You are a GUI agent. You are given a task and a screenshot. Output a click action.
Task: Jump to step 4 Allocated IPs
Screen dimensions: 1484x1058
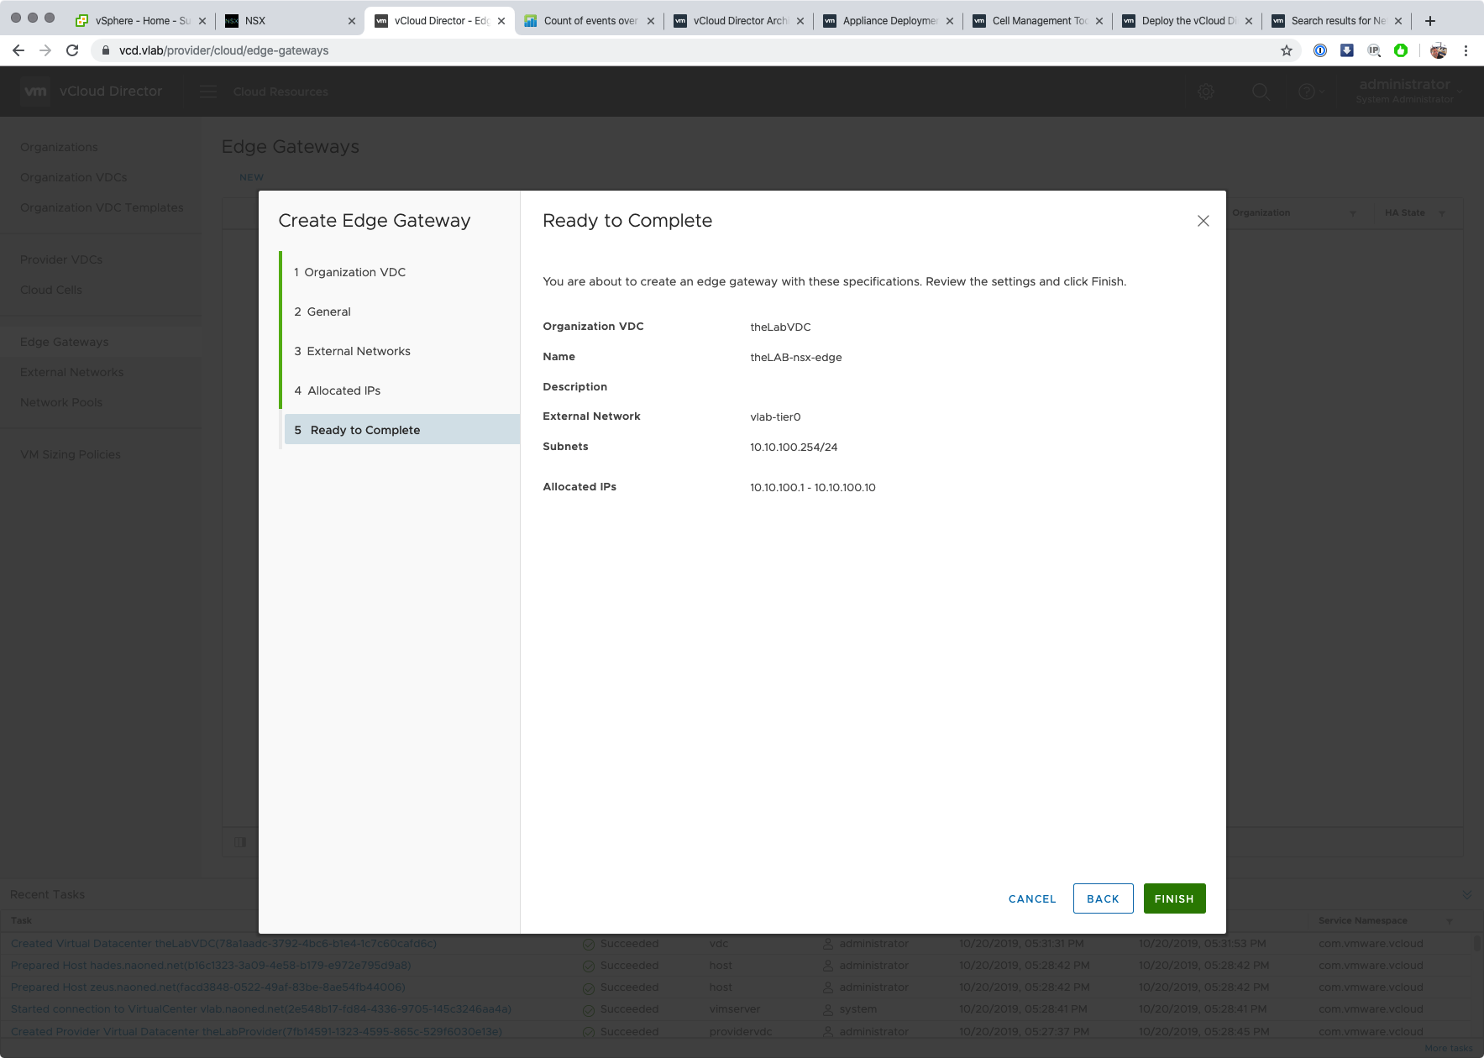401,390
